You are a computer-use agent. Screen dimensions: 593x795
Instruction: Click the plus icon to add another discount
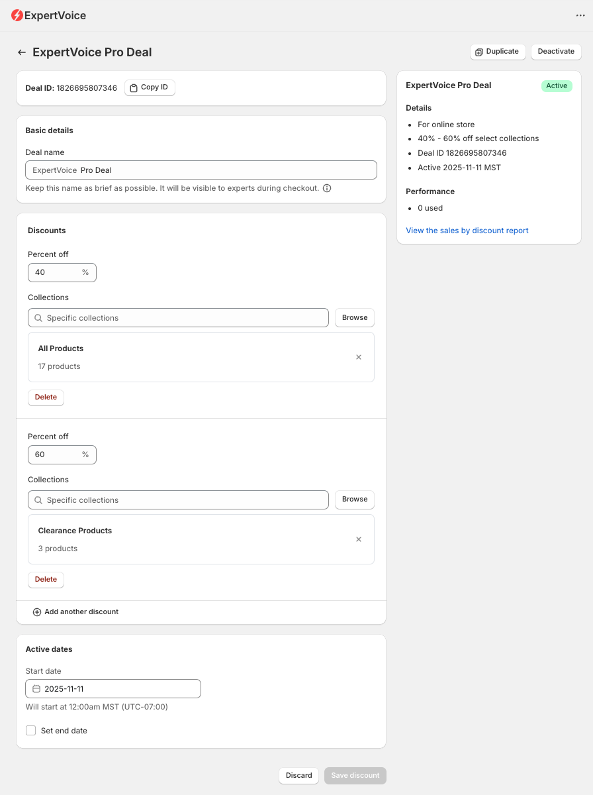tap(37, 612)
